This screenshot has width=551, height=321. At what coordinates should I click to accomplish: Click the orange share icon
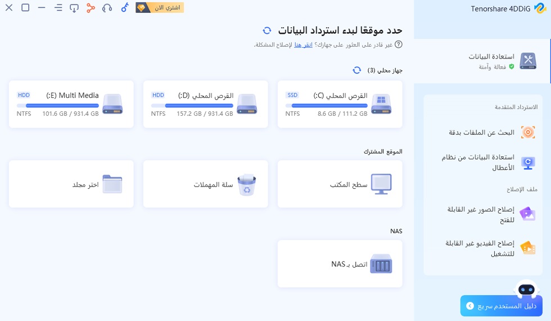(x=91, y=7)
